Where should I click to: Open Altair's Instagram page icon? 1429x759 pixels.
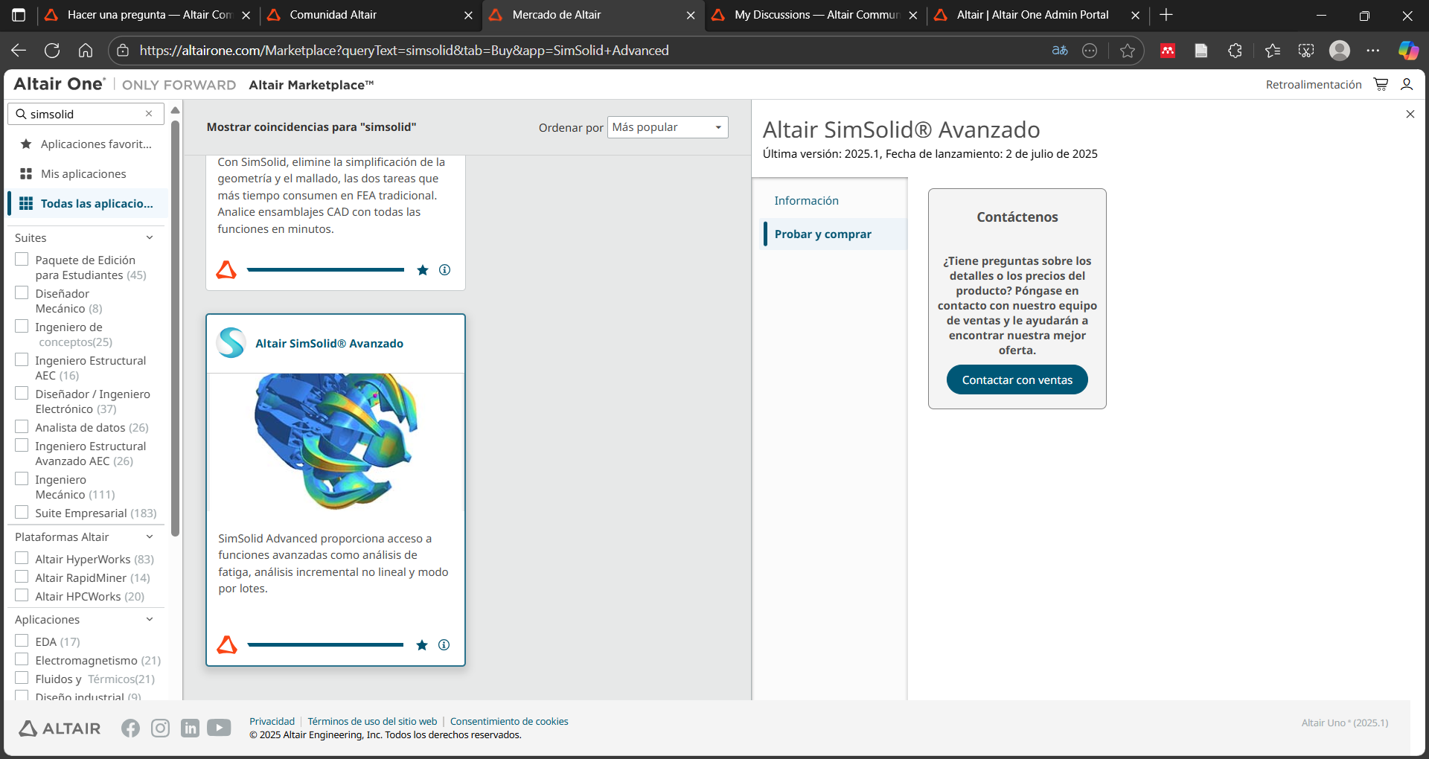tap(160, 728)
